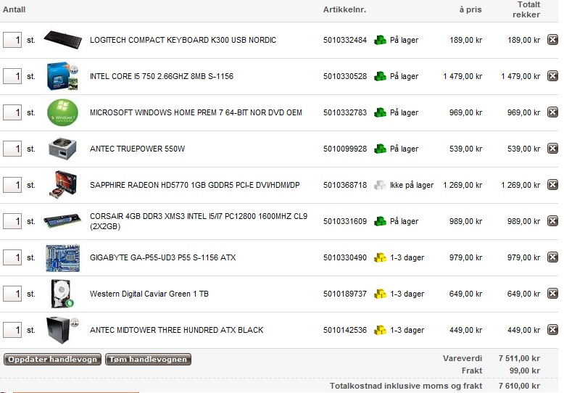Screen dimensions: 564x393
Task: Remove Antec Midtower Three Hundred from cart
Action: [x=552, y=330]
